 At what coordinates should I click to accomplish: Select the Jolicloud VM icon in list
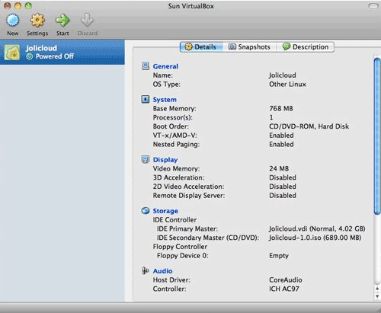[12, 53]
